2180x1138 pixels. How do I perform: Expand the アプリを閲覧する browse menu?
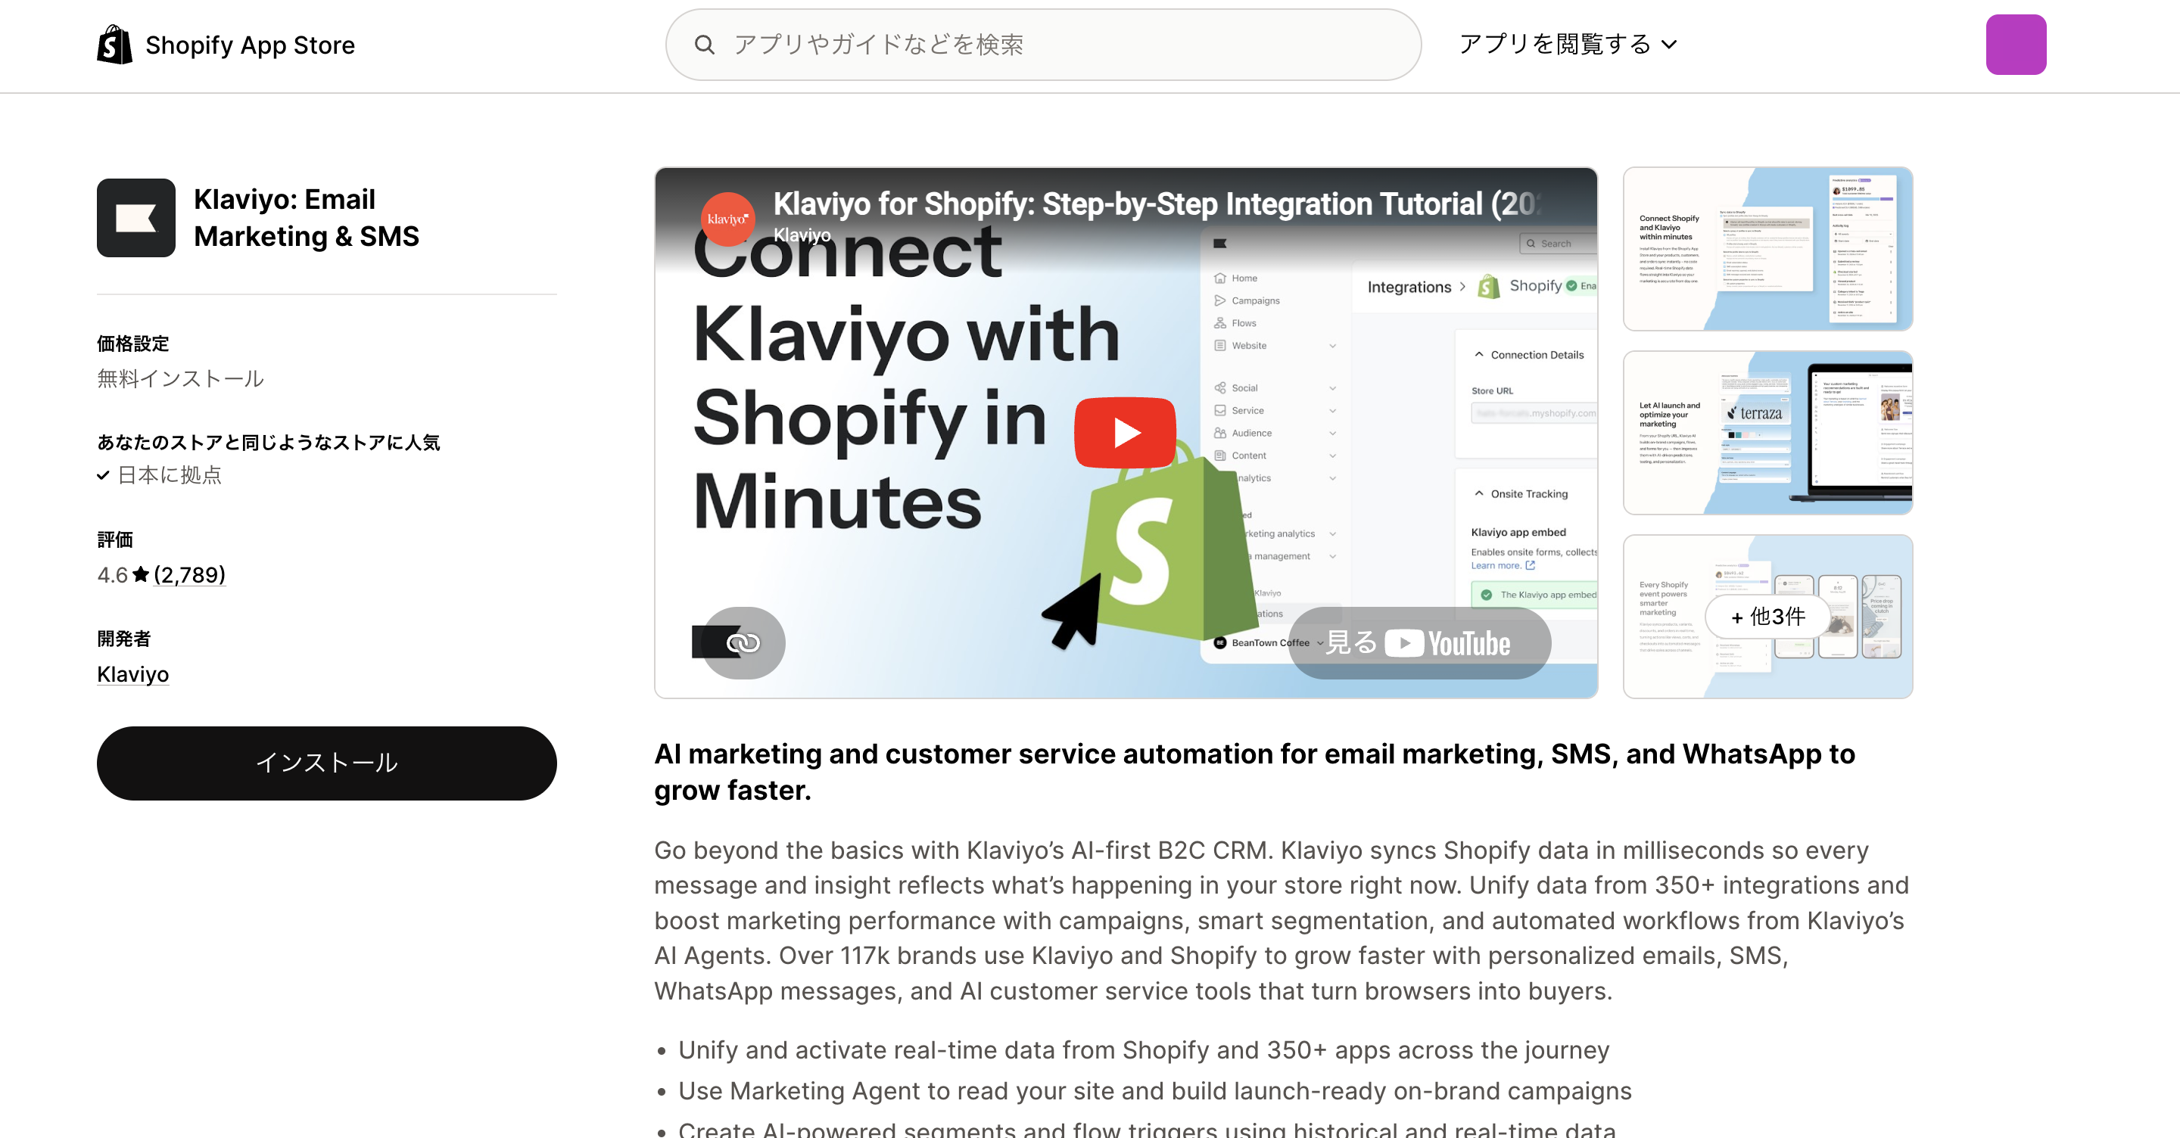1568,44
